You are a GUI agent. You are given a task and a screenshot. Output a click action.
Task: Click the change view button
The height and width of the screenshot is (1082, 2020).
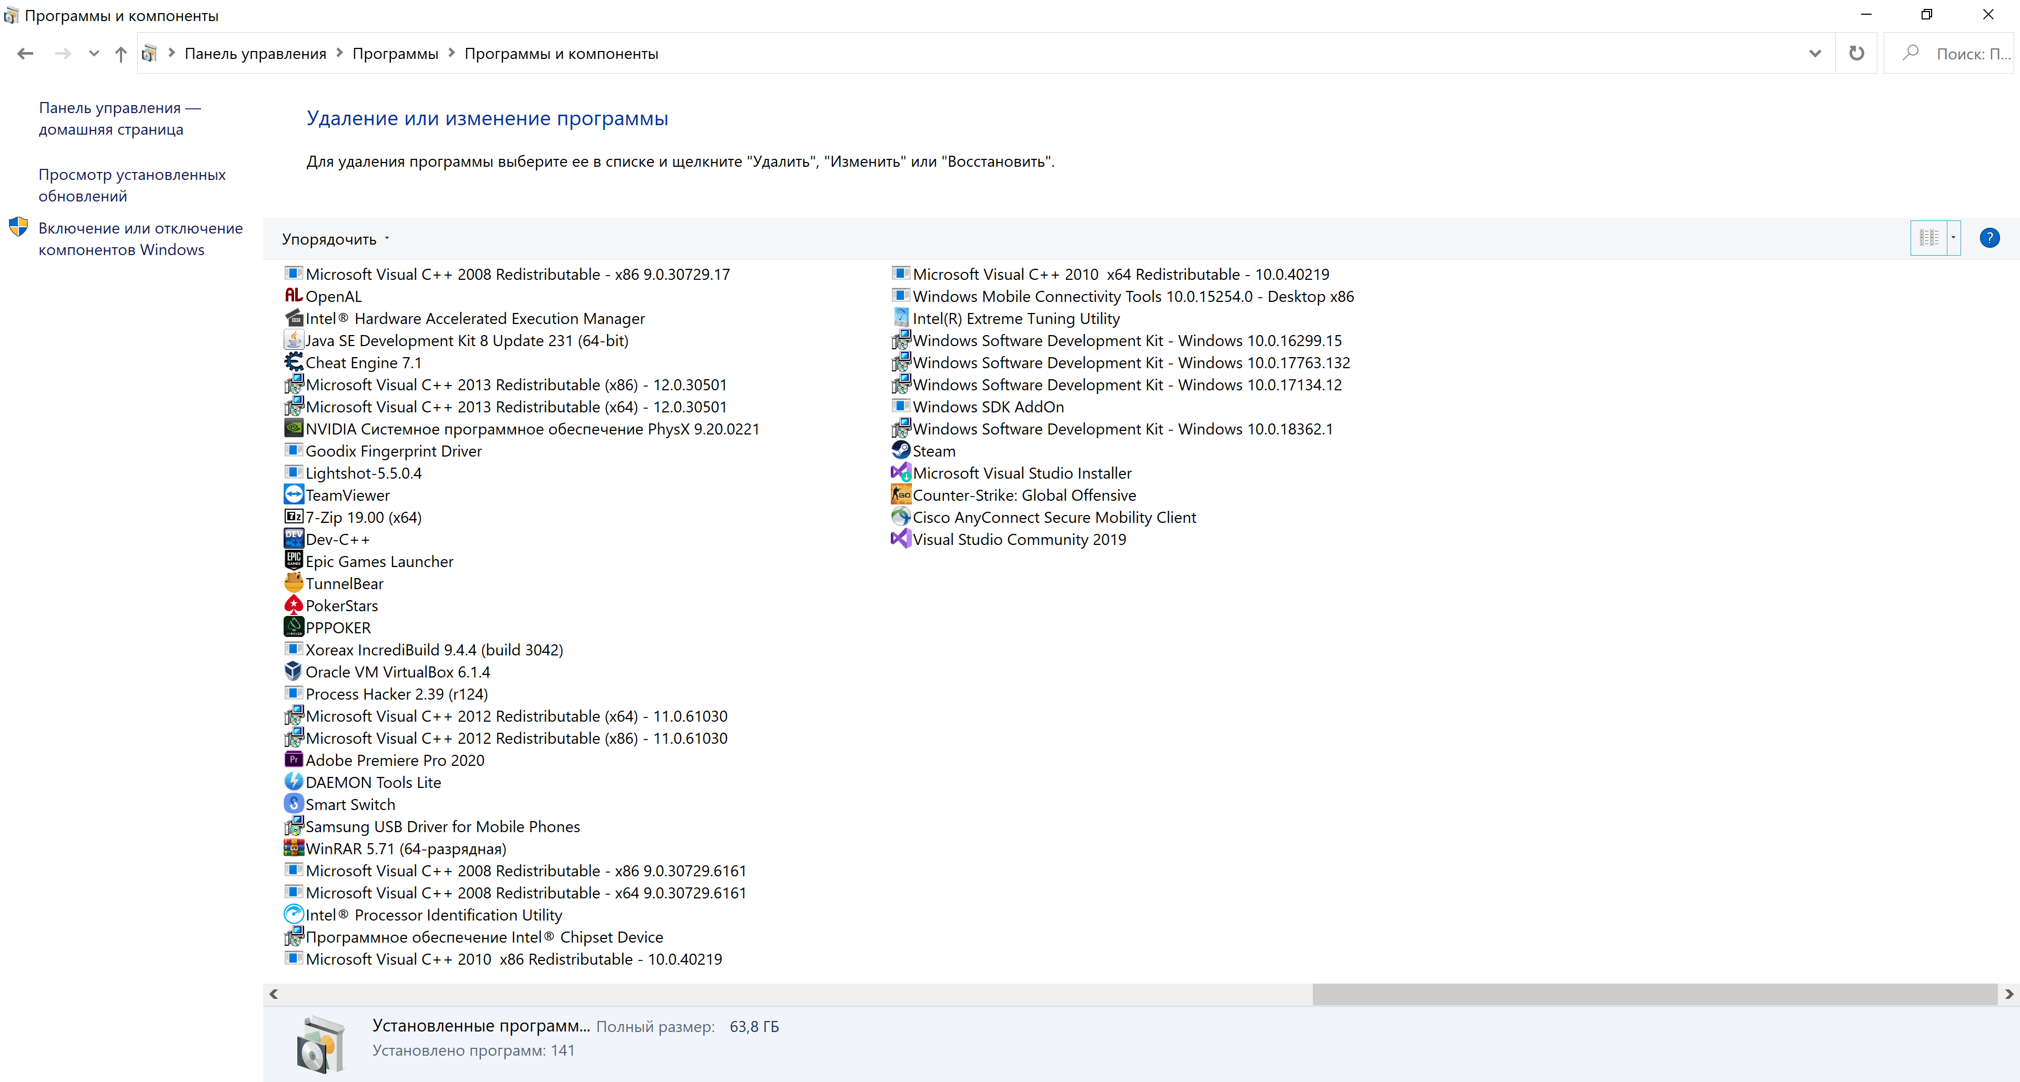pos(1929,238)
